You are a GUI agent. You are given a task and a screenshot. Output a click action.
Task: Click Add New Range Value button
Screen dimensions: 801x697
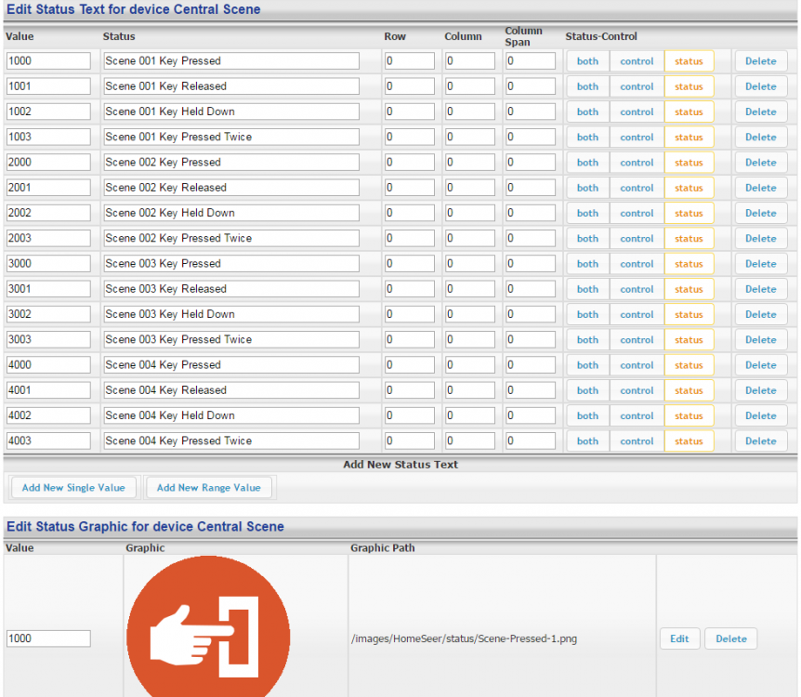tap(208, 487)
